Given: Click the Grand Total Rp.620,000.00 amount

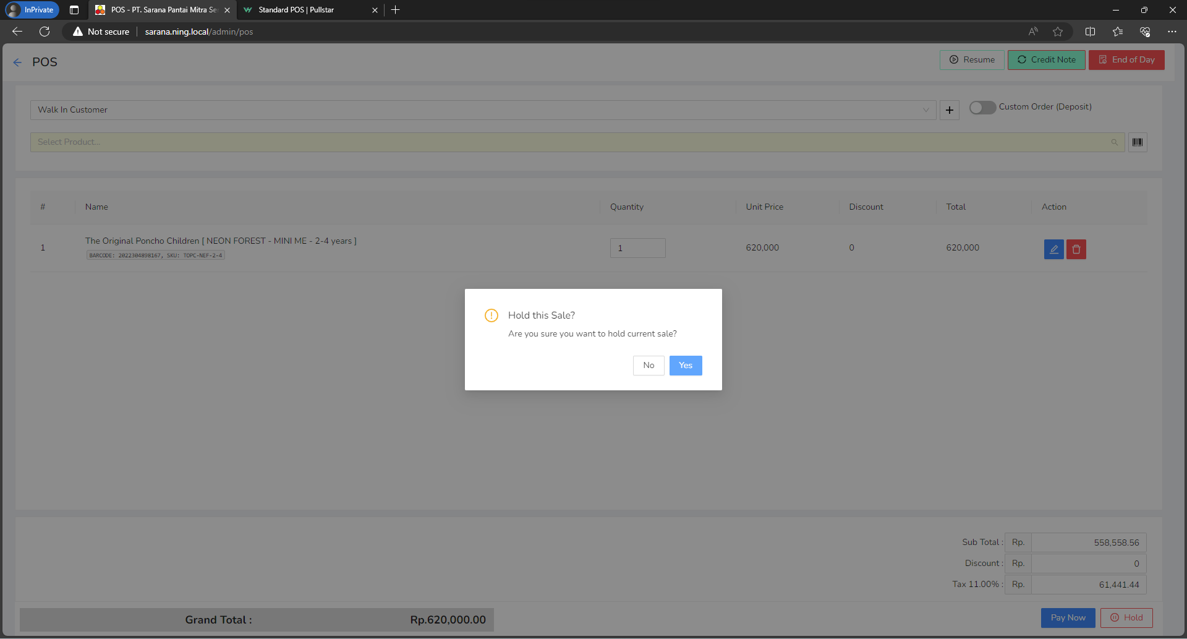Looking at the screenshot, I should coord(448,620).
